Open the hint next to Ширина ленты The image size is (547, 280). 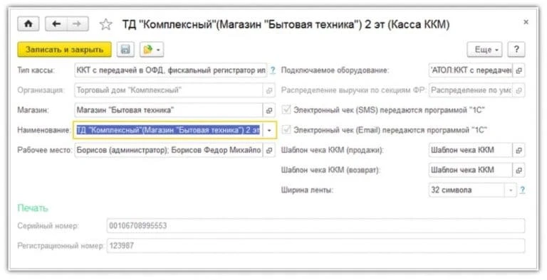(x=522, y=190)
